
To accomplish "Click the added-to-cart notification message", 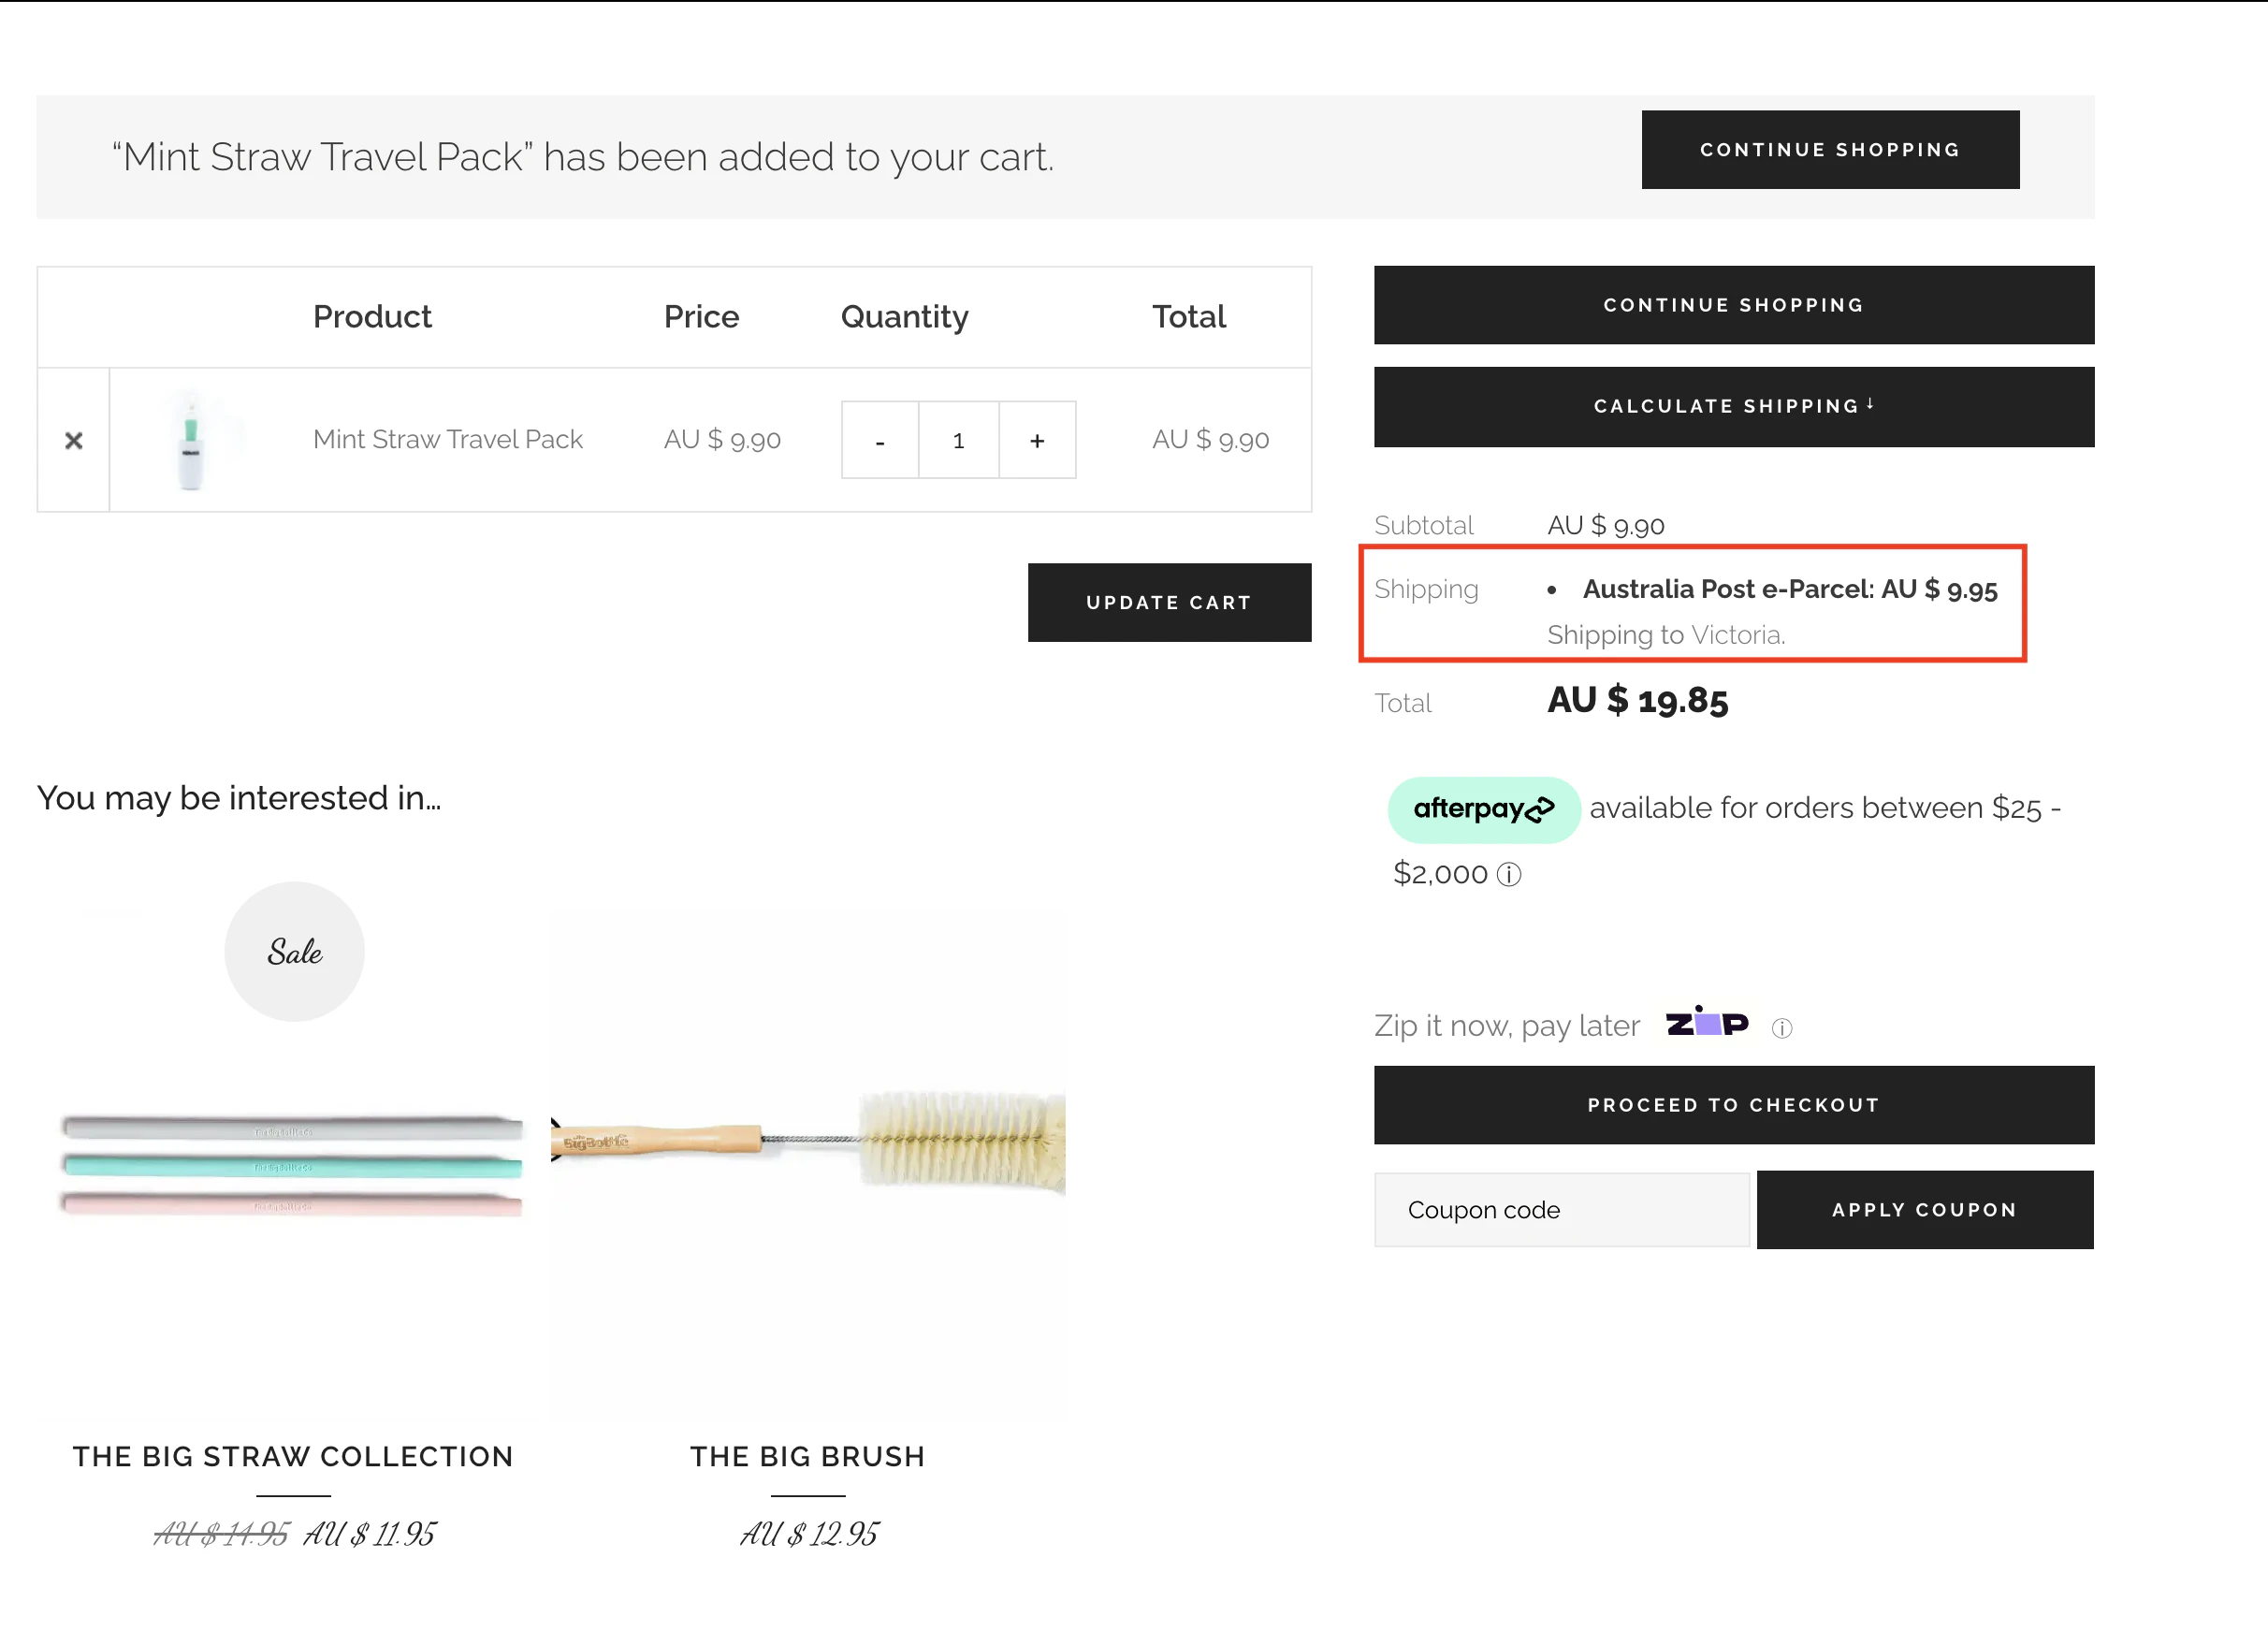I will [583, 157].
